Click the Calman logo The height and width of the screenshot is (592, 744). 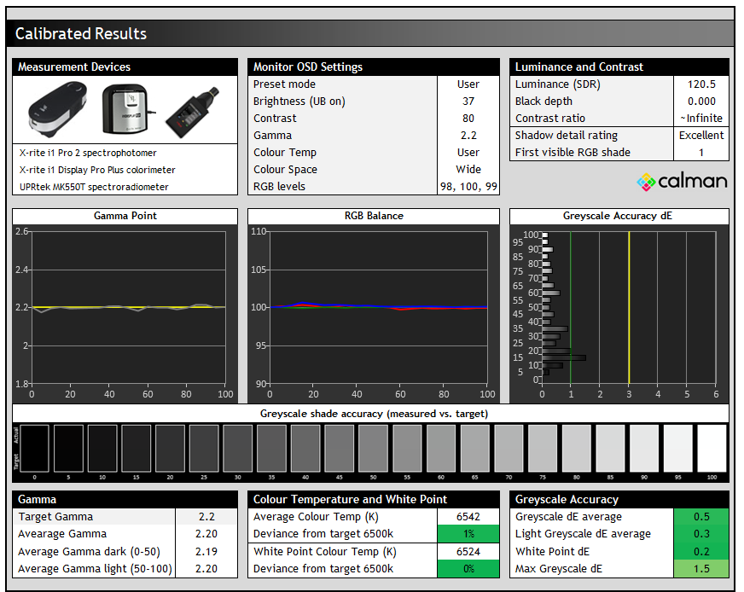[682, 181]
